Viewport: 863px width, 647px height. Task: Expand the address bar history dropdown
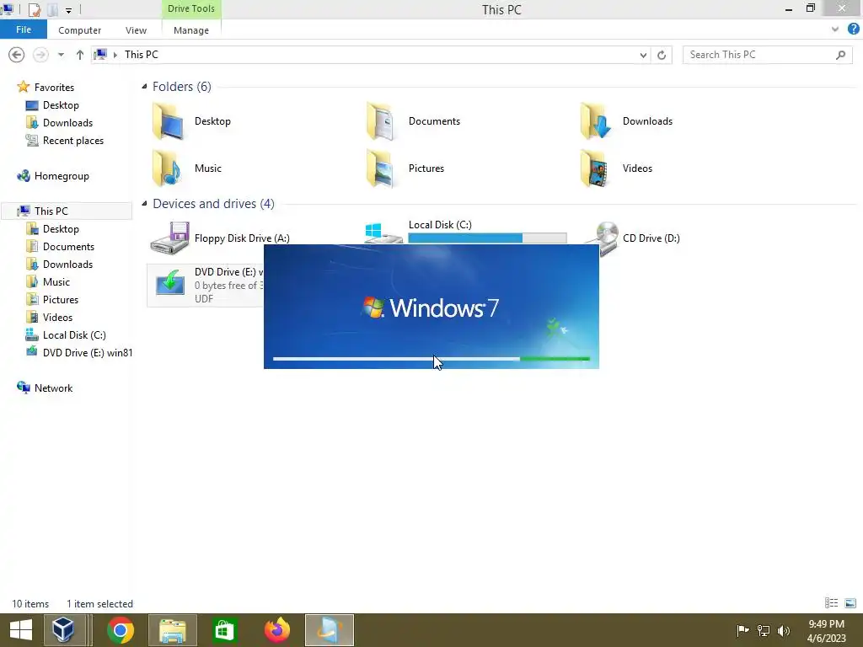point(643,55)
